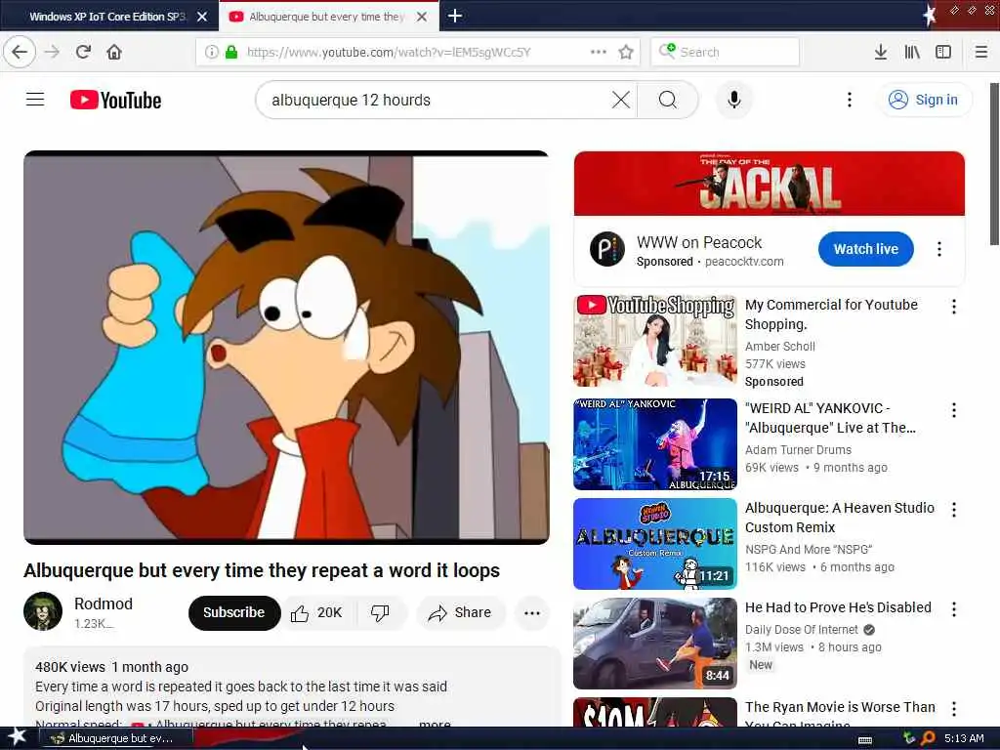Screen dimensions: 1000x750
Task: Click the browser Search field
Action: pos(726,52)
